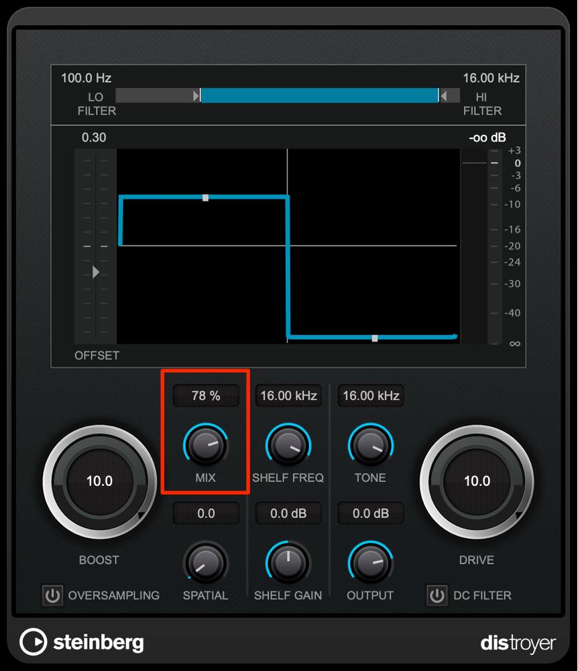Select the Spatial value field showing 0.0
The width and height of the screenshot is (578, 671).
[x=206, y=513]
